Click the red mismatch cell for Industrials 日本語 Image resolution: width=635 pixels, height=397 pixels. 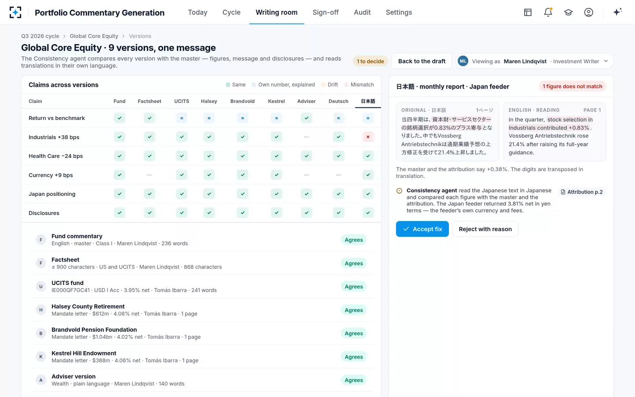(368, 137)
